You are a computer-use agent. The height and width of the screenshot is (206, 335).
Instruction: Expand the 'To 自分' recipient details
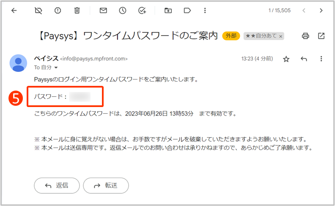click(x=55, y=68)
